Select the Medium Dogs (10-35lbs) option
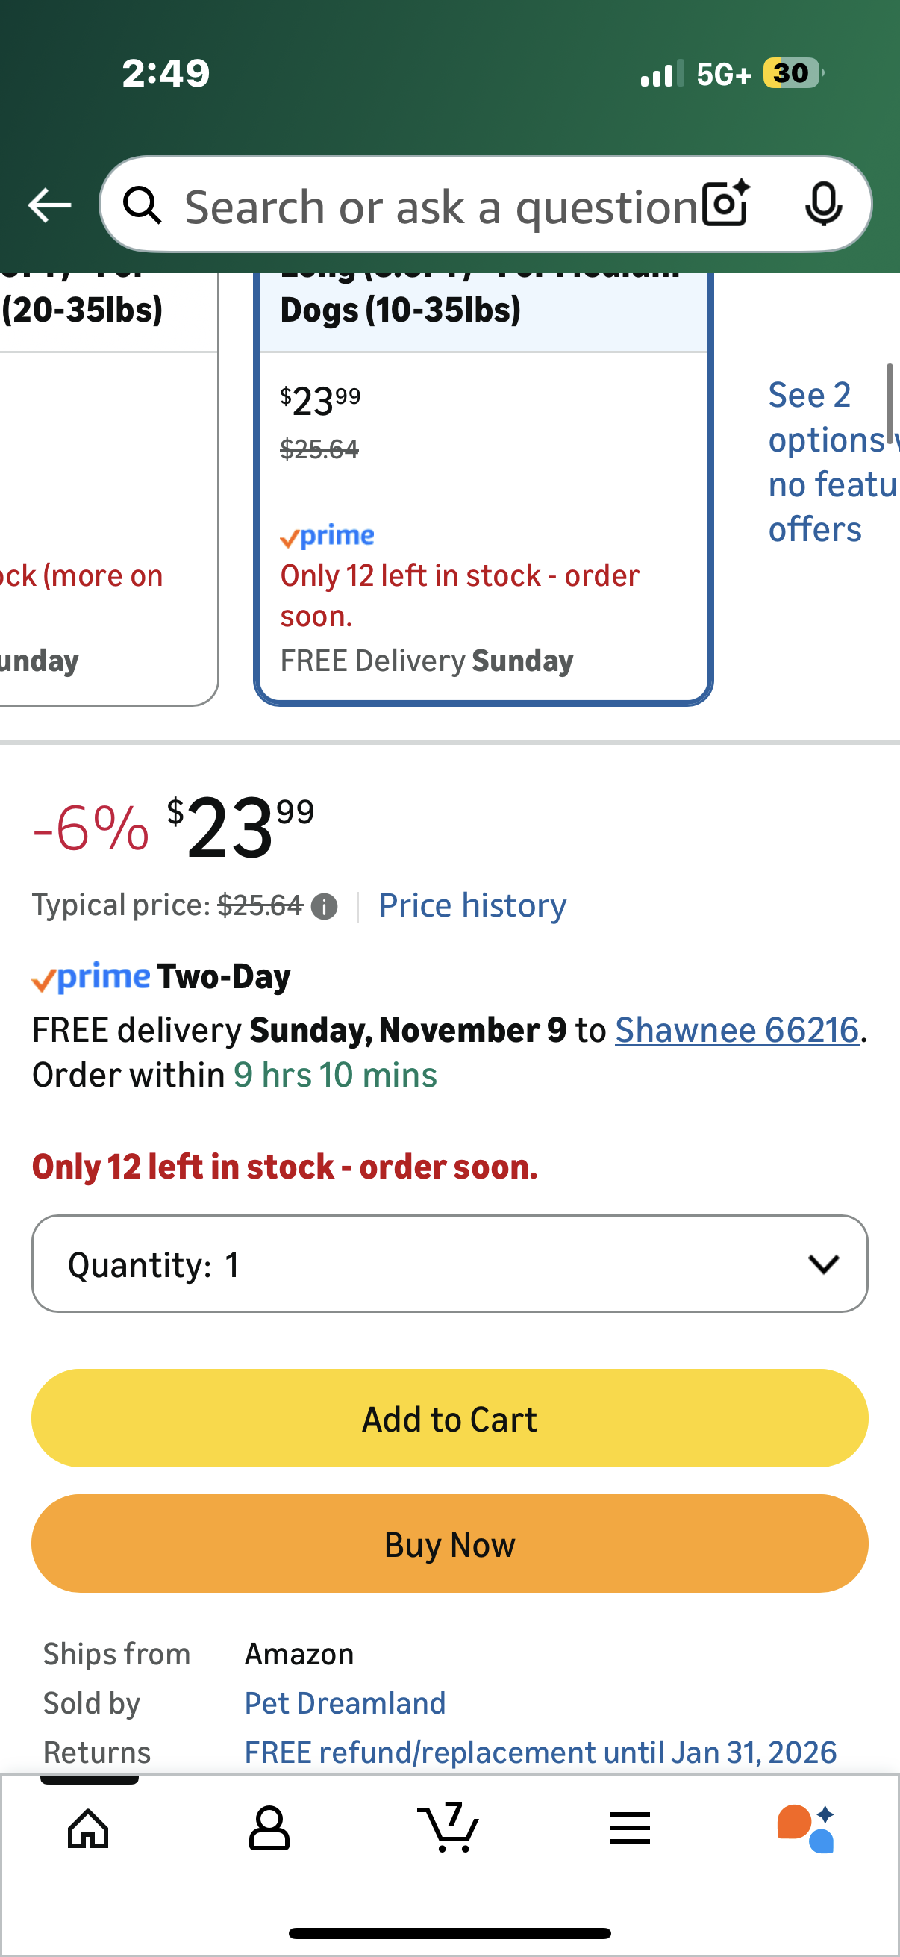 click(x=483, y=486)
